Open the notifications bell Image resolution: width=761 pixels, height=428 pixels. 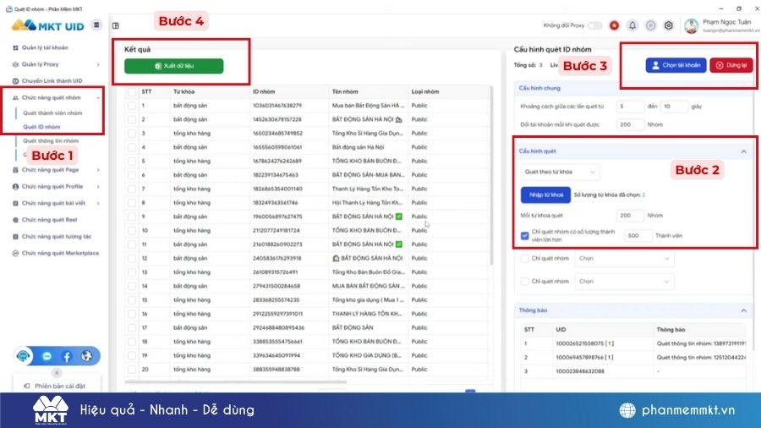point(632,25)
